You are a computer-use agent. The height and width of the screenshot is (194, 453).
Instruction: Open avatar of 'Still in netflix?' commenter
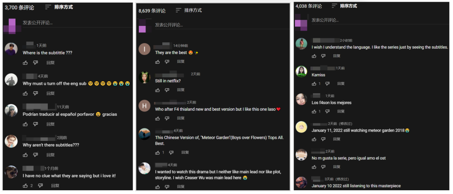point(144,78)
